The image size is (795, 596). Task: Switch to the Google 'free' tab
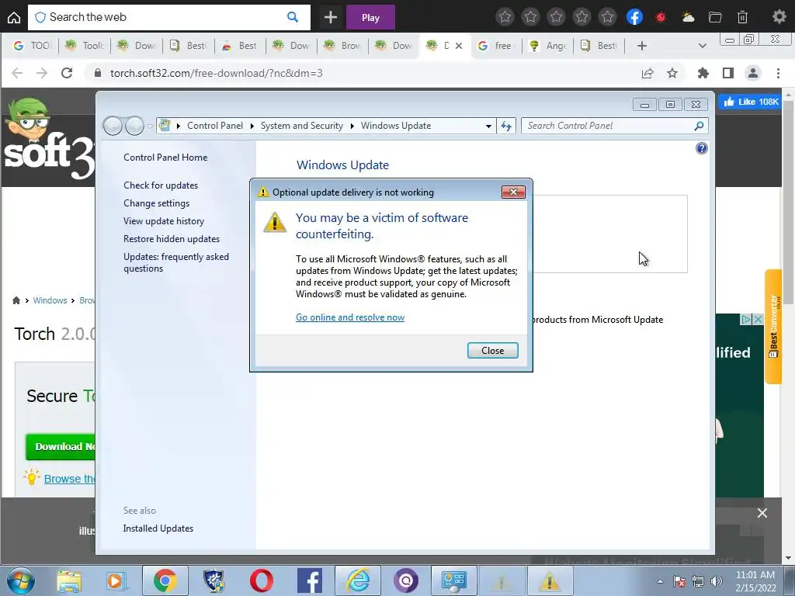[x=497, y=46]
